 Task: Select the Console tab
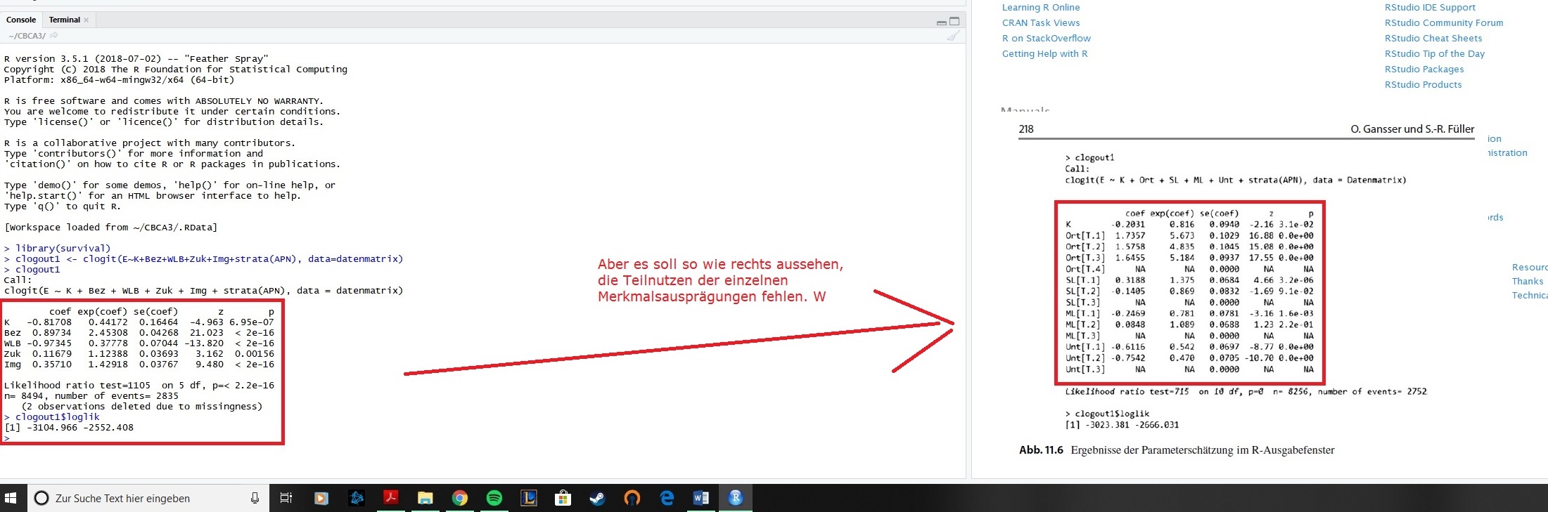point(21,20)
